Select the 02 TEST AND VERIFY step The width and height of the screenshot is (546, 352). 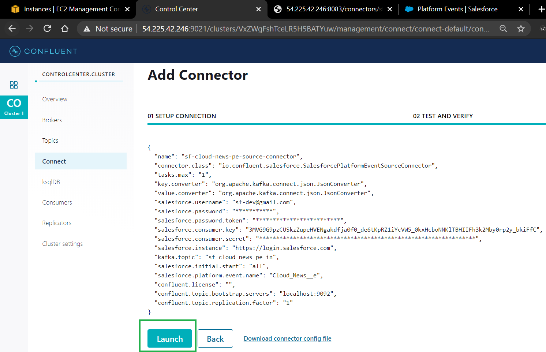(x=443, y=116)
